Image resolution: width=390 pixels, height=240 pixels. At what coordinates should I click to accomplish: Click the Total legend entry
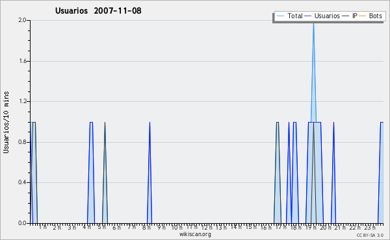tap(290, 16)
